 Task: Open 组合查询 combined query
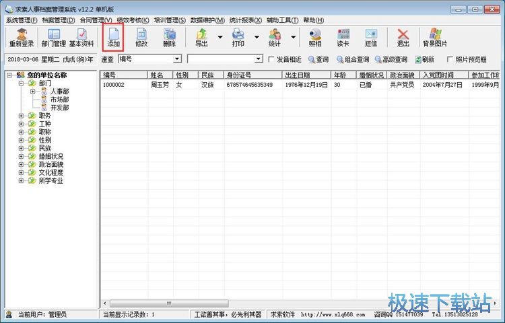click(353, 59)
